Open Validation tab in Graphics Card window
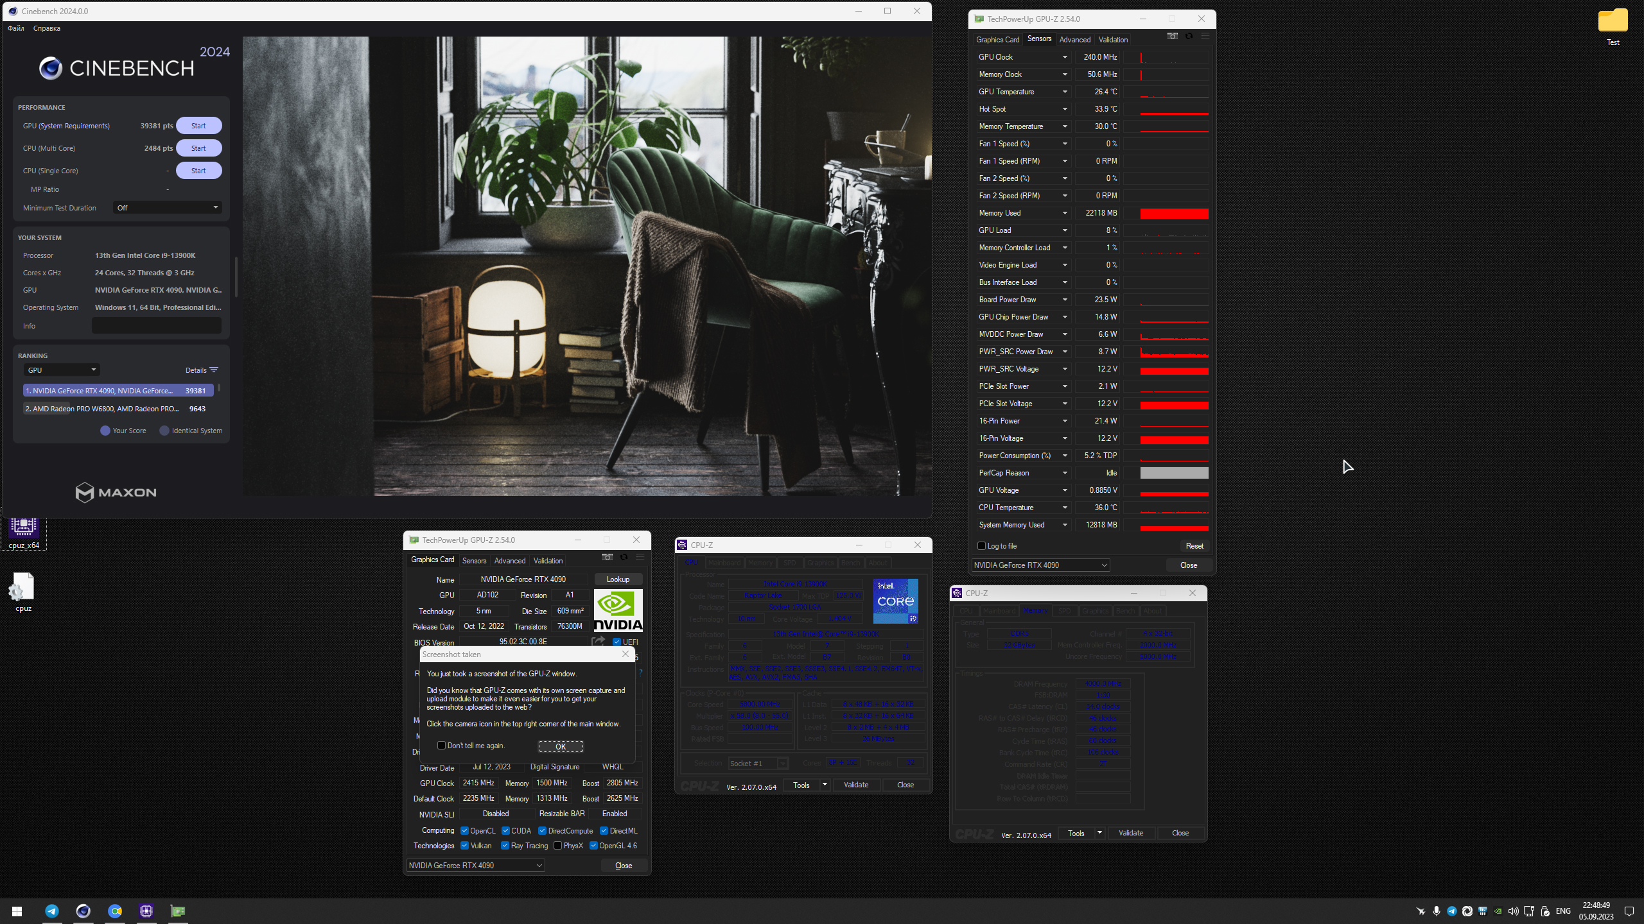Screen dimensions: 1644x924 tap(548, 560)
